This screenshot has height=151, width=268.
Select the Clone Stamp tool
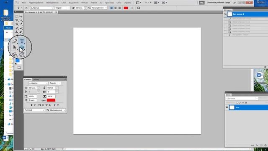(17, 32)
